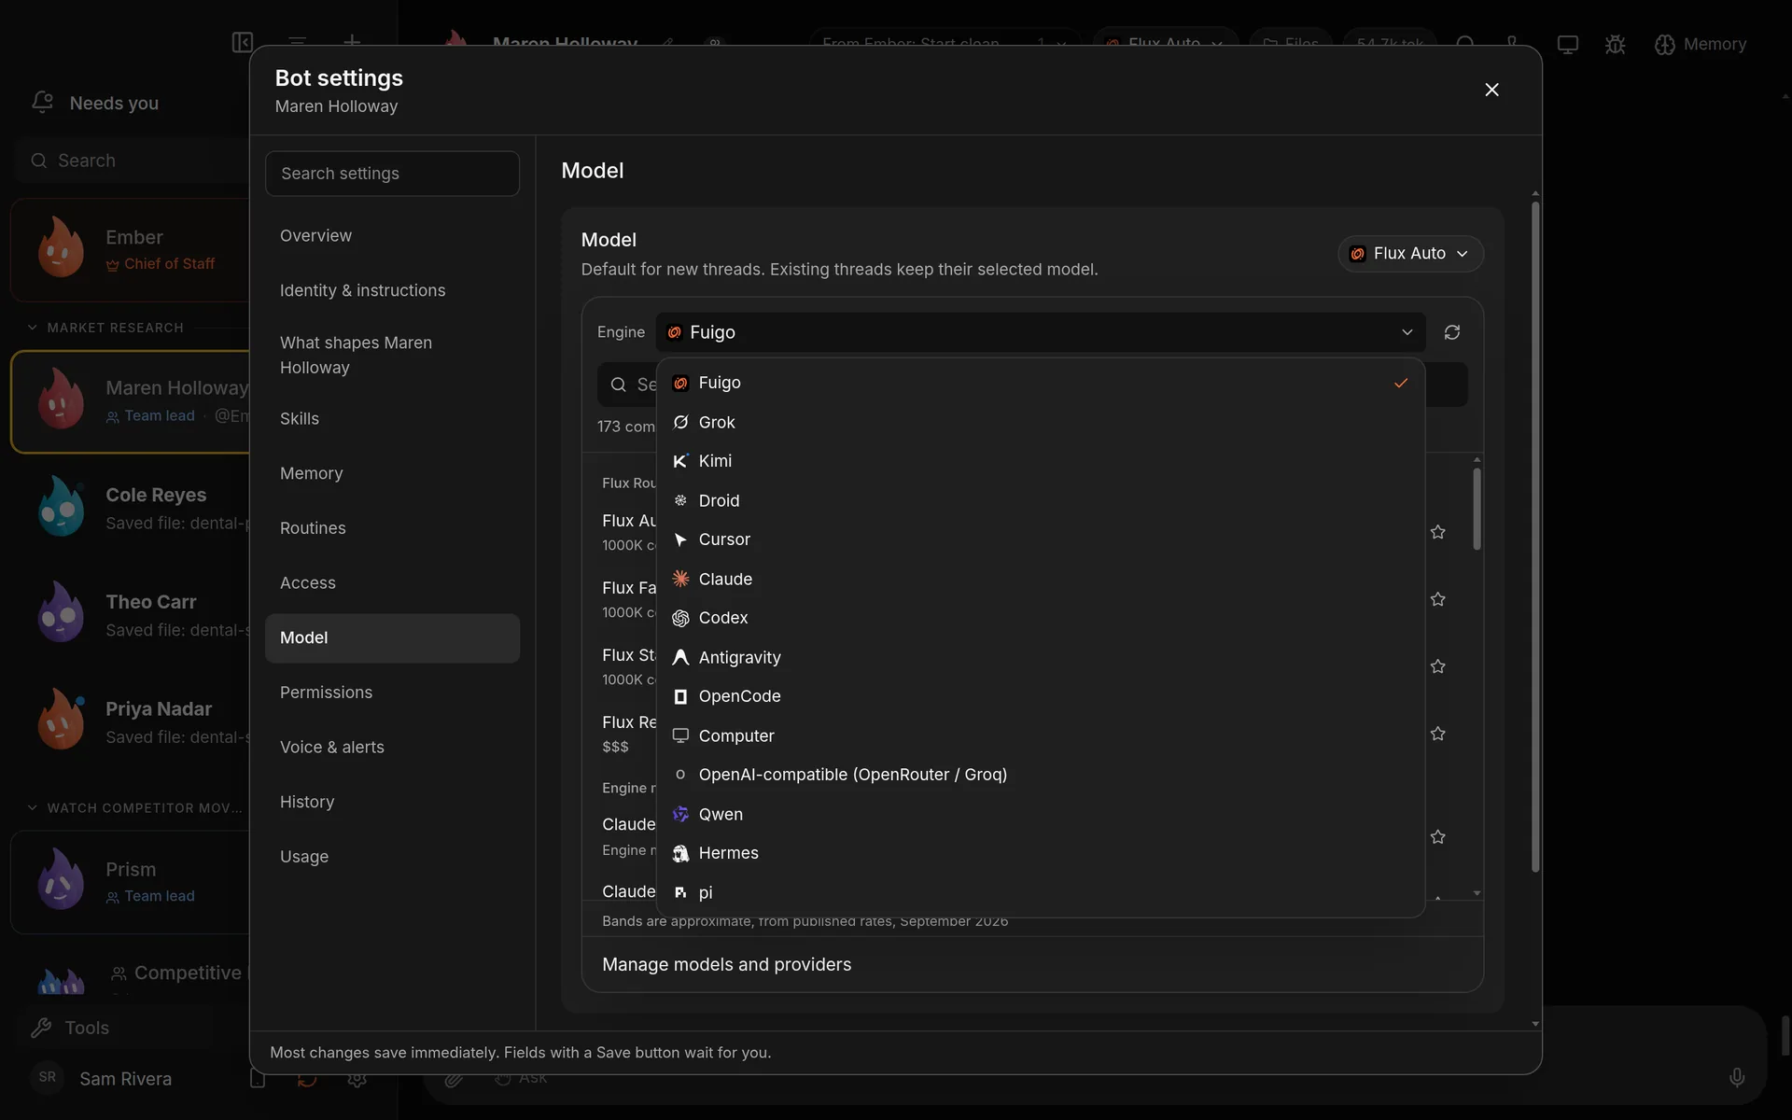Open Voice & alerts section
1792x1120 pixels.
392,748
